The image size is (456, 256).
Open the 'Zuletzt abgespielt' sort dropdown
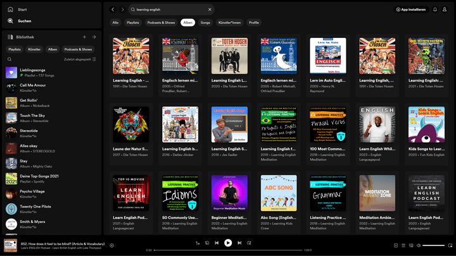(x=80, y=59)
